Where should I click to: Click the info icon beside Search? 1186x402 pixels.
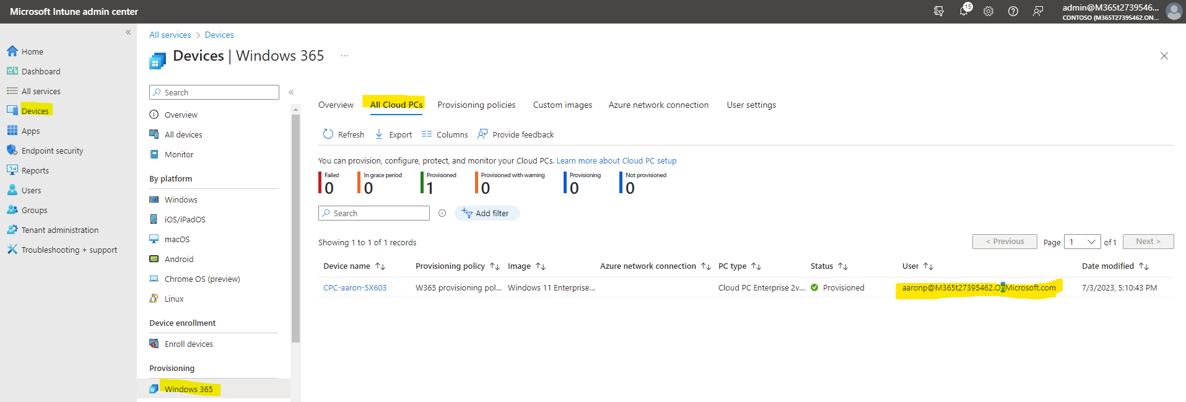442,213
